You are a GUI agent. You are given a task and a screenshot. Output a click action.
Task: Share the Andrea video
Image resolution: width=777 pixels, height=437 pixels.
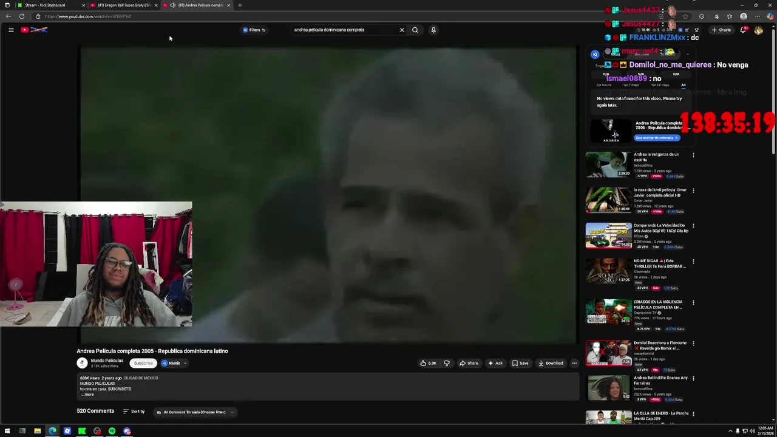tap(469, 363)
